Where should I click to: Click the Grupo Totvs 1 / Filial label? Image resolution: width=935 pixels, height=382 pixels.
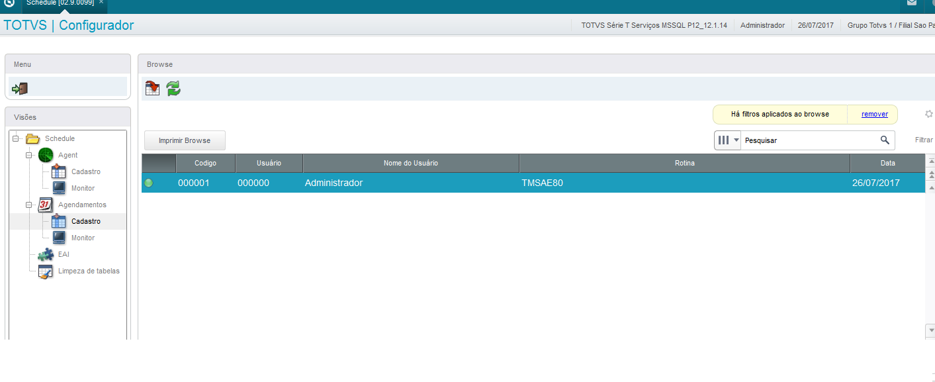(x=891, y=25)
